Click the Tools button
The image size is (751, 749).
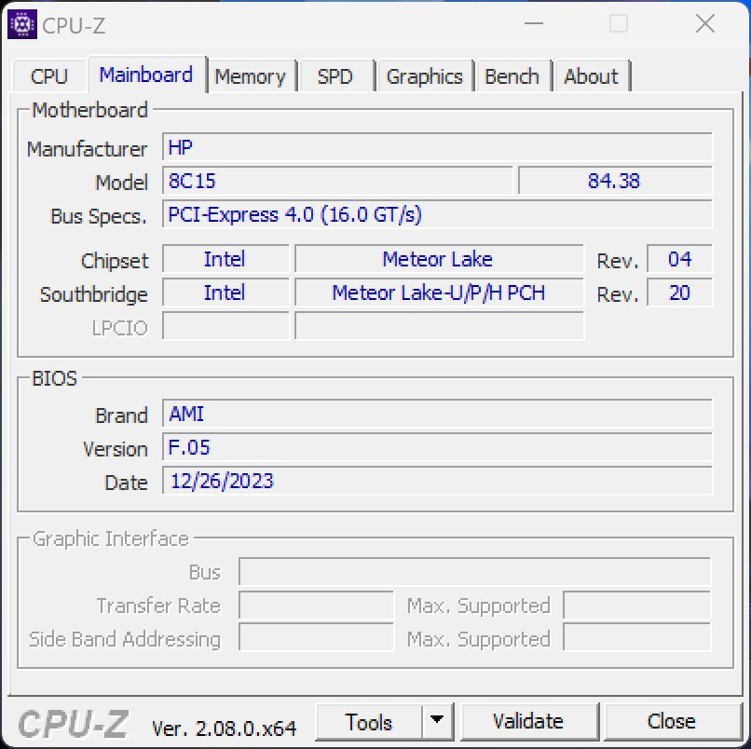tap(369, 722)
